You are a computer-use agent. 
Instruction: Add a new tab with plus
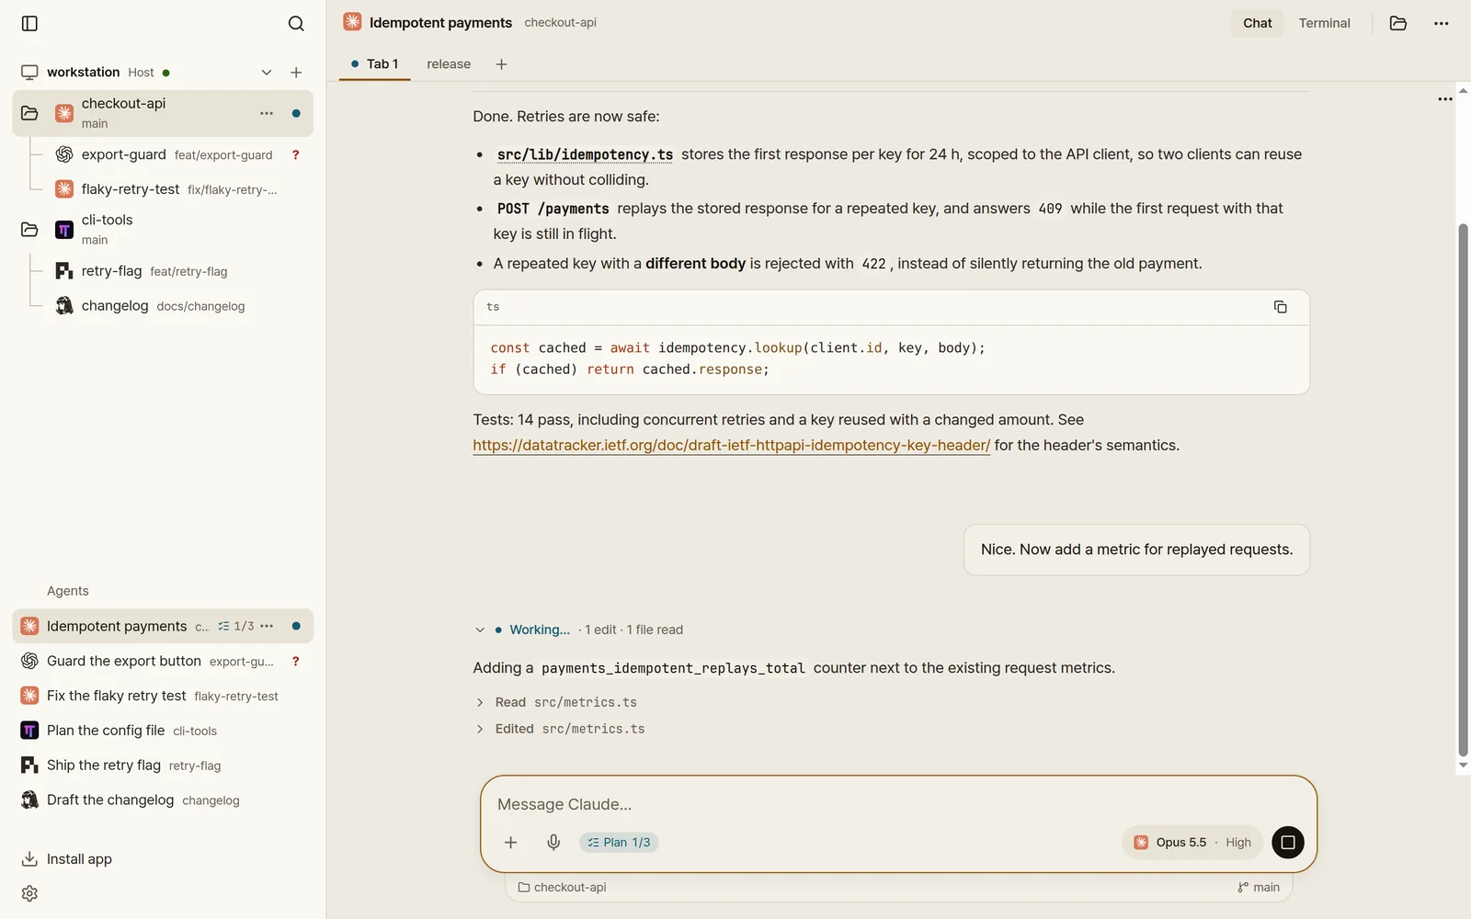point(501,64)
